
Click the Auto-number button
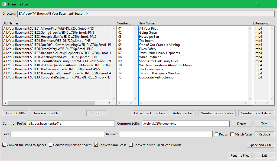(x=183, y=113)
